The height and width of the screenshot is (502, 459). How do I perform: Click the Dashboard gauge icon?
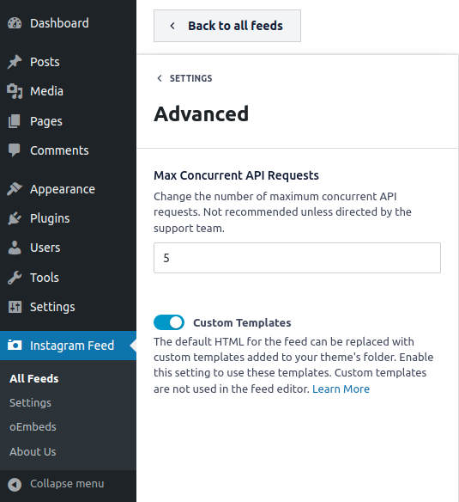pyautogui.click(x=15, y=23)
